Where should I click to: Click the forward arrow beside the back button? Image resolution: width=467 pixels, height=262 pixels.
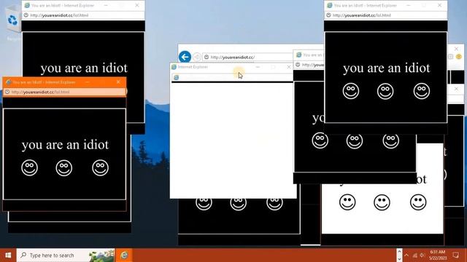197,57
